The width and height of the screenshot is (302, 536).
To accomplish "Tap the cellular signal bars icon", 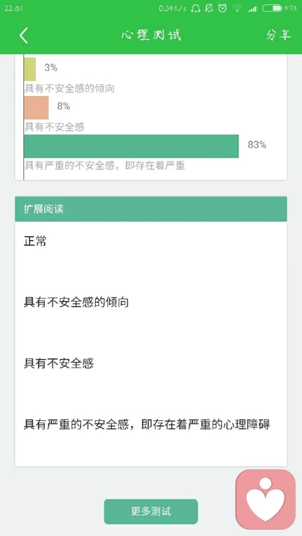I will (253, 9).
